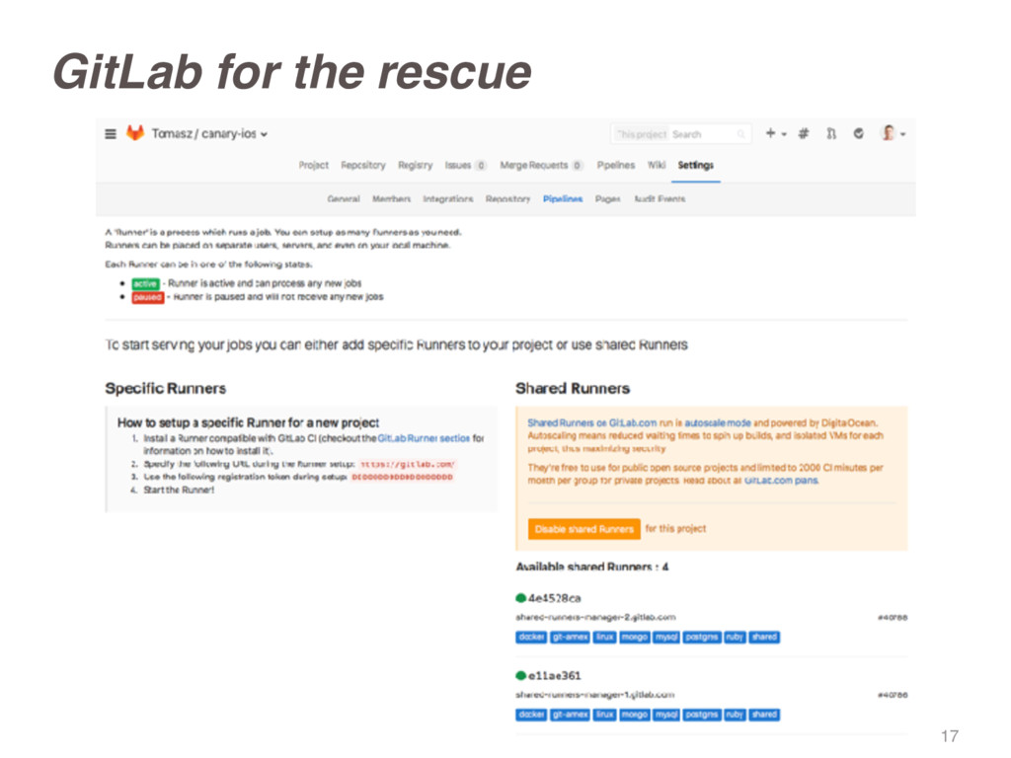Select the docker tag of runner 4e4528ca
1011x758 pixels.
tap(531, 637)
